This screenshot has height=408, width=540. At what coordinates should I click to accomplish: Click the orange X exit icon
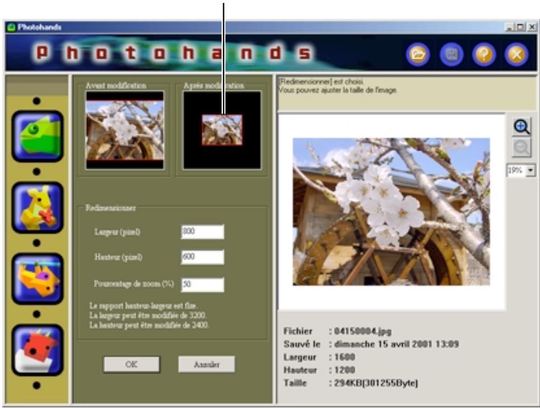coord(516,55)
